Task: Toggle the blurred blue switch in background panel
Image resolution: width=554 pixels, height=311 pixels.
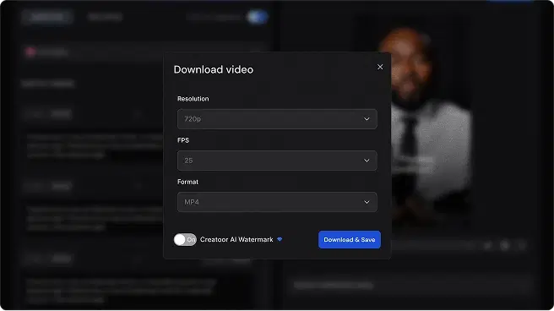Action: coord(258,17)
